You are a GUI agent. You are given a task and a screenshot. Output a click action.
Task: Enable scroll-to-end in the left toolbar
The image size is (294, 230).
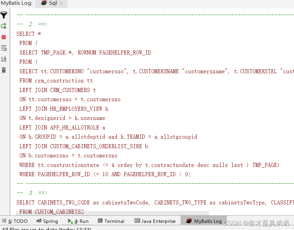click(x=4, y=59)
